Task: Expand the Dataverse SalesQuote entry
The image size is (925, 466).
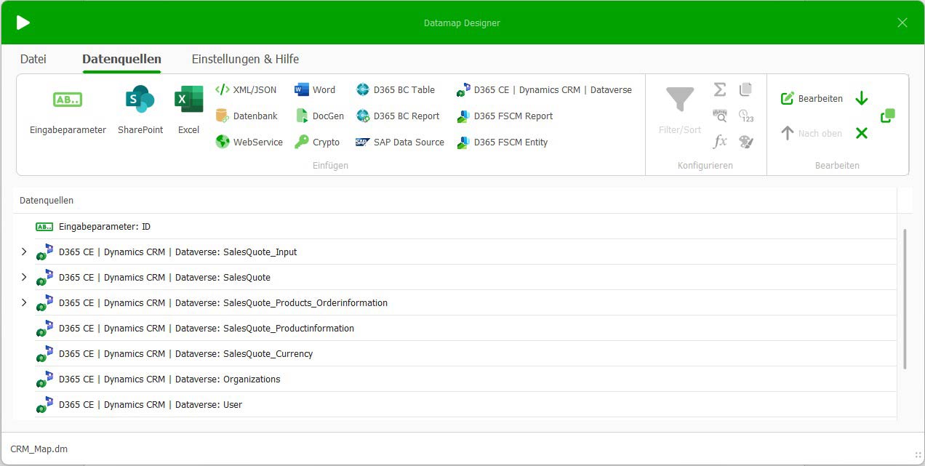Action: tap(23, 277)
